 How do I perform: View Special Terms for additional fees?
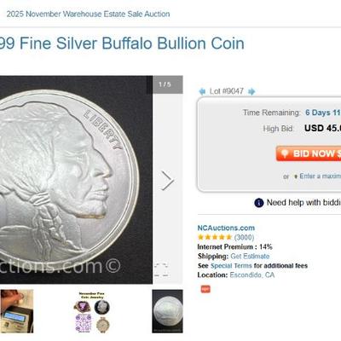coord(231,266)
